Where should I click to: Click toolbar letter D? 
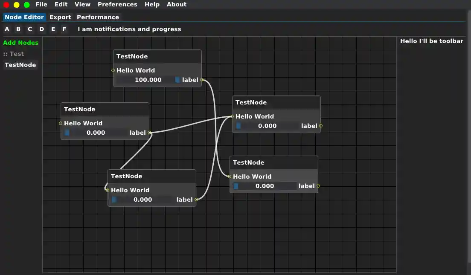coord(41,29)
